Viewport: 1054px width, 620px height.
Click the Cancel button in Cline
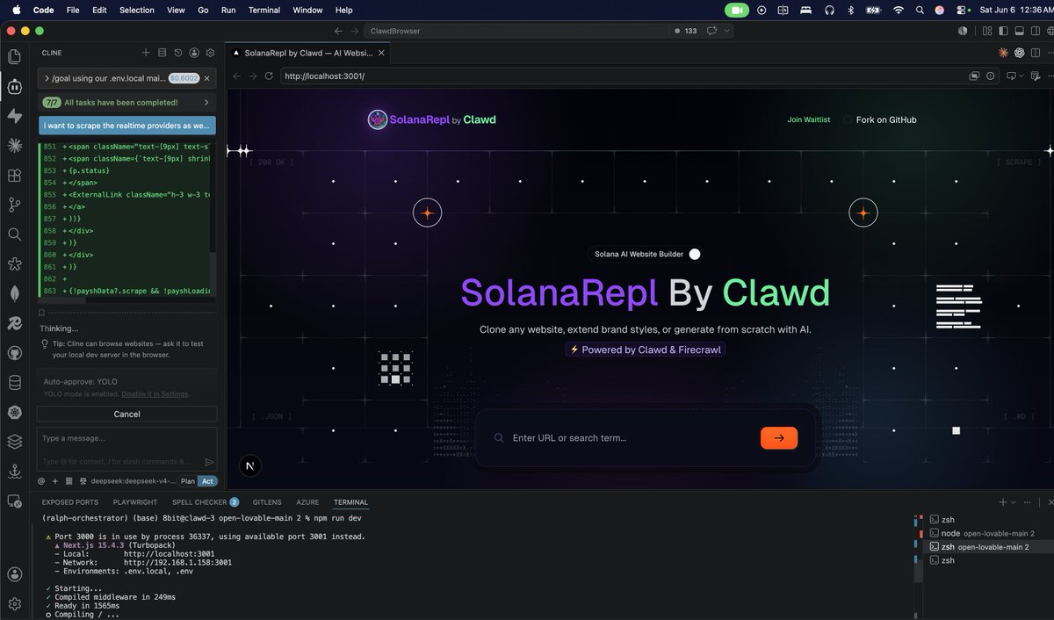coord(126,414)
